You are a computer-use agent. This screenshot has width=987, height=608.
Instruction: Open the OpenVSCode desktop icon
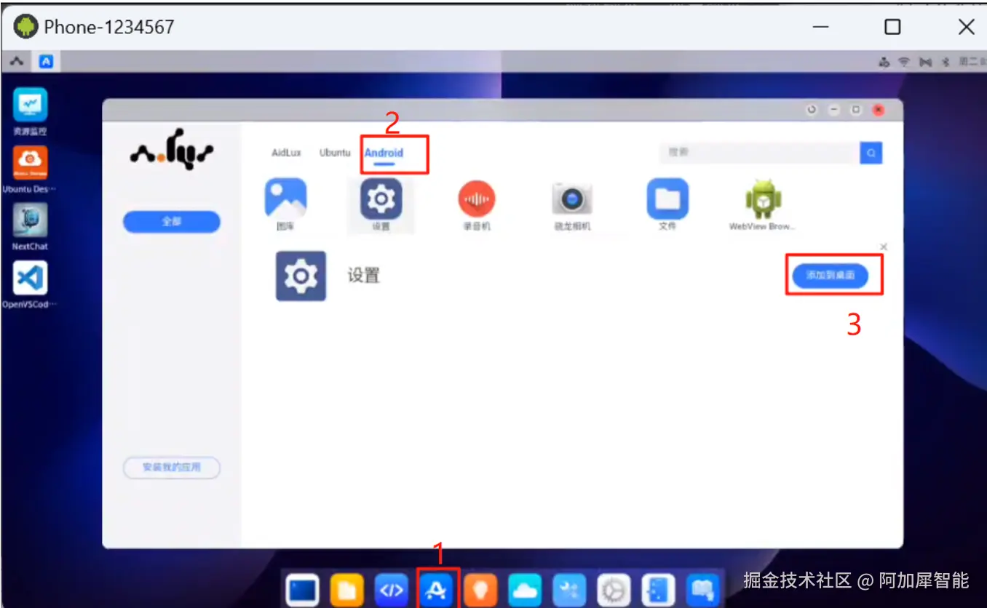click(x=31, y=278)
